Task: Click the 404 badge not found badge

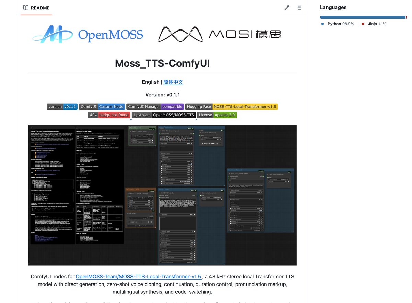Action: 109,115
